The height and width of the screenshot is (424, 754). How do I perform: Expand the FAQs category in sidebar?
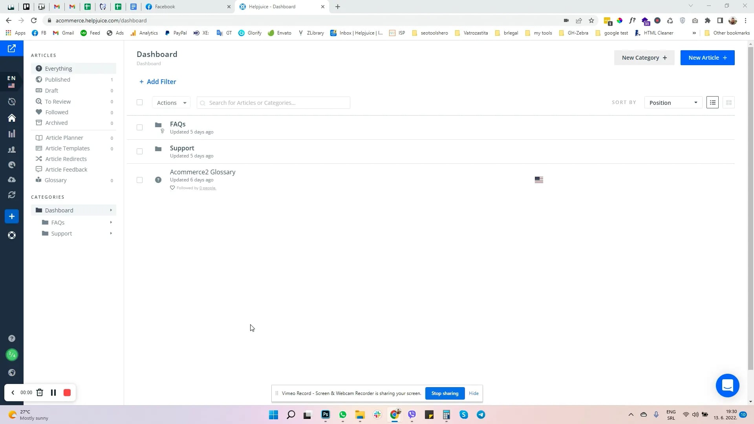pos(111,222)
